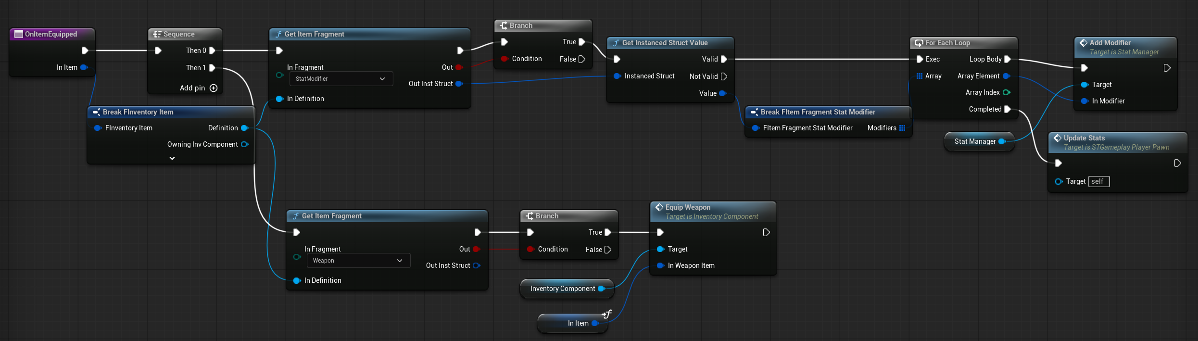Viewport: 1198px width, 341px height.
Task: Click the Sequence node Then 1 exec pin
Action: coord(212,68)
